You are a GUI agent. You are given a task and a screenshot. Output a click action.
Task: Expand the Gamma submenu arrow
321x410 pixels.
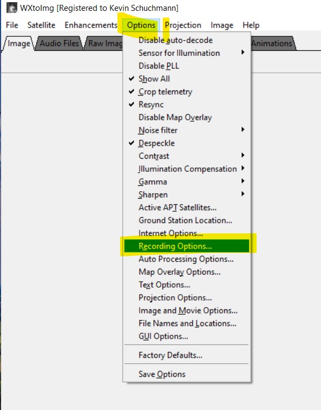(x=243, y=181)
